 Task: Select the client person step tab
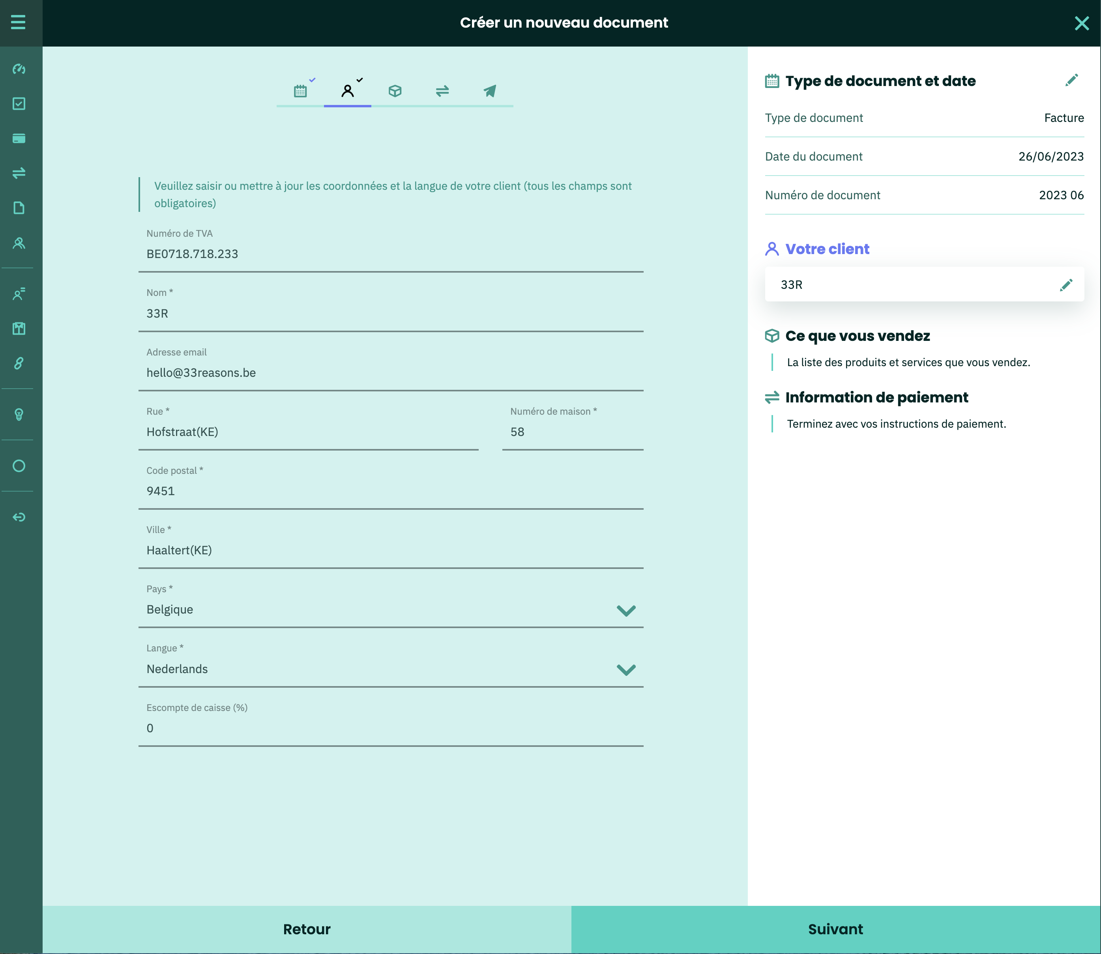[x=348, y=91]
